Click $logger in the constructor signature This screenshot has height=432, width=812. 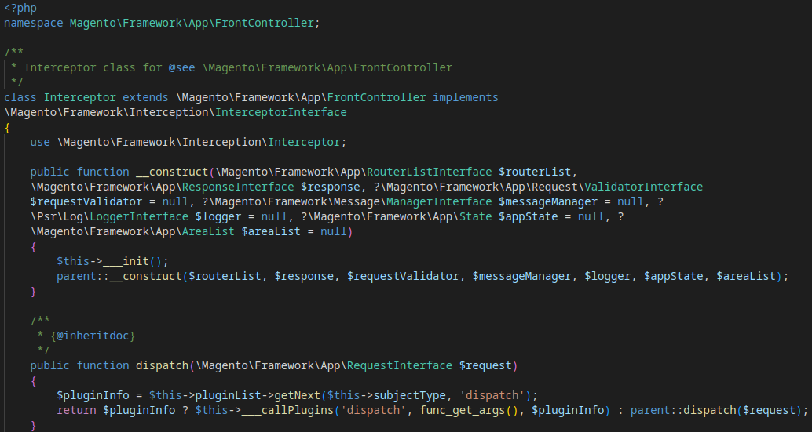coord(218,216)
